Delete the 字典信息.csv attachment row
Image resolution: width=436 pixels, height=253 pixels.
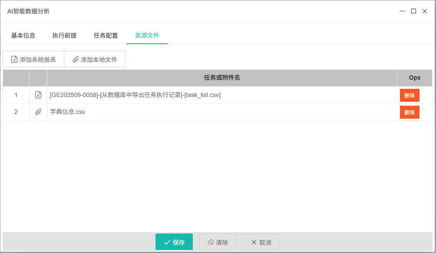(x=409, y=112)
